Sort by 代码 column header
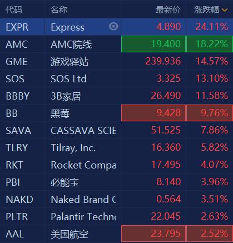 tap(14, 10)
